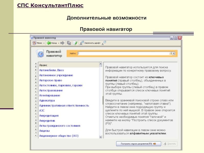Open the Автономное учреждение group

56,75
